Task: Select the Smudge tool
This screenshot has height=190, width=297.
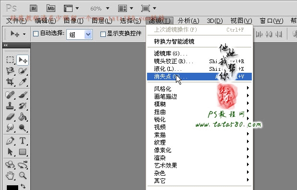Action: (10, 128)
